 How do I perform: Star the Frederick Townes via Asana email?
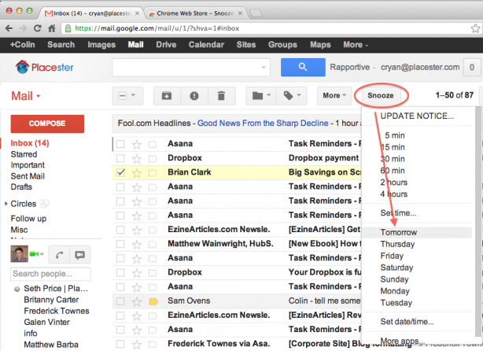click(x=136, y=344)
